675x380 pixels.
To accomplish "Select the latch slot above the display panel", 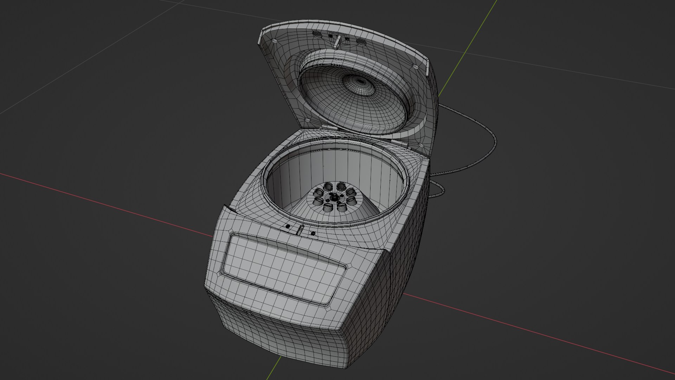I will [300, 230].
